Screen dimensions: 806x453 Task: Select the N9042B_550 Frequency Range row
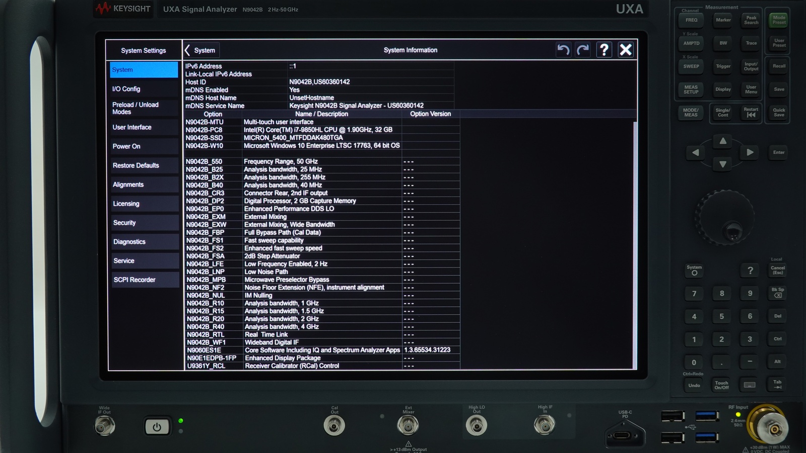pos(322,161)
